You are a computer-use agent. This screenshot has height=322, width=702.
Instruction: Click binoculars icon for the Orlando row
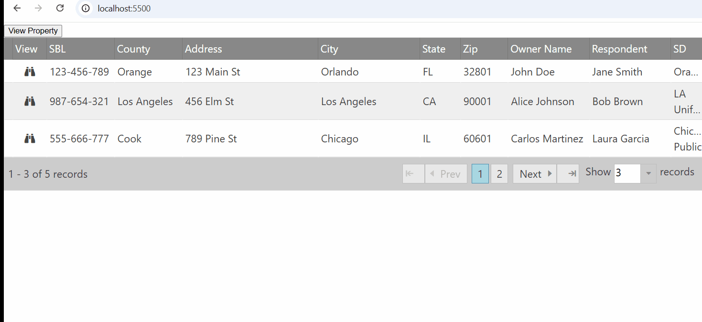[30, 72]
